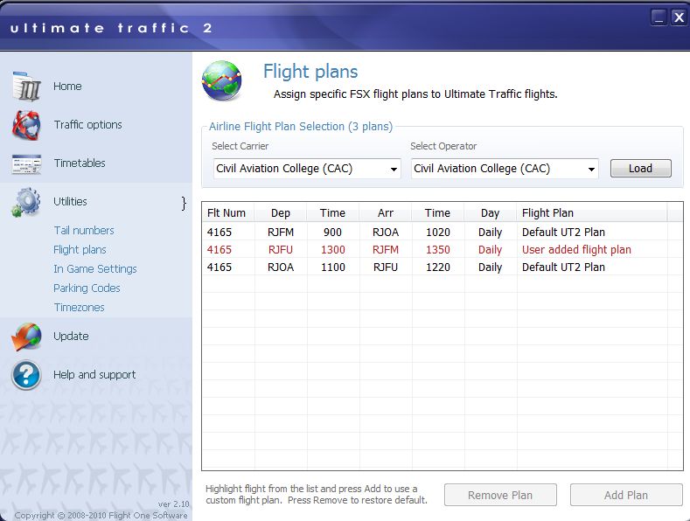Select the red RJFU departure cell

[x=281, y=250]
